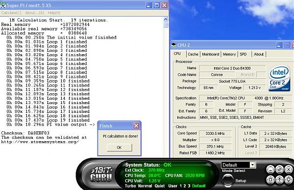
Task: Minimize the Super PI window
Action: click(149, 5)
